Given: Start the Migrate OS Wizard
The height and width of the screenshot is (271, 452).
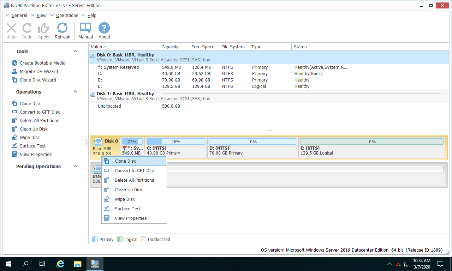Looking at the screenshot, I should pyautogui.click(x=38, y=71).
